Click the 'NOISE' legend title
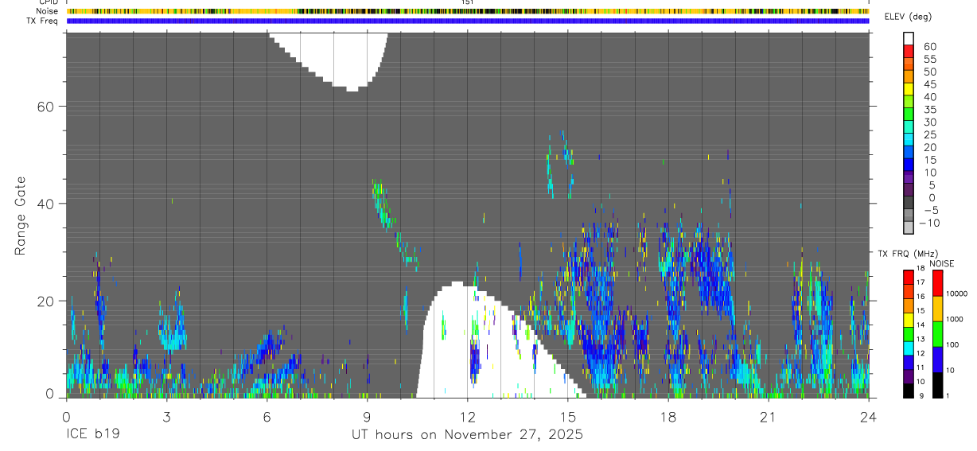This screenshot has height=451, width=977. [x=941, y=263]
